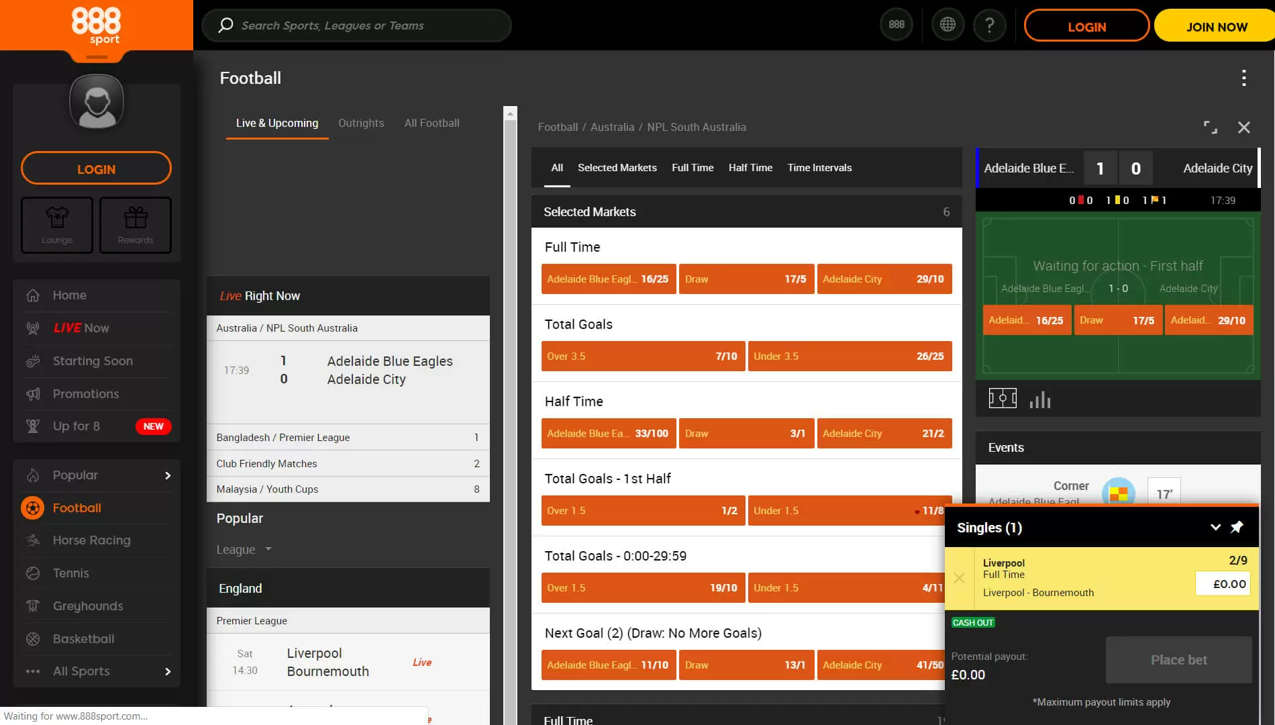Collapse the Singles bet slip chevron
Viewport: 1275px width, 725px height.
click(1215, 527)
